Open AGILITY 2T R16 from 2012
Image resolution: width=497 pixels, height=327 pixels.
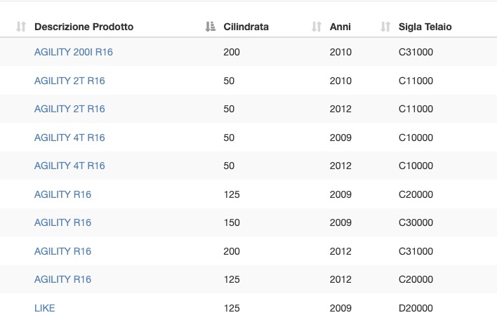(x=69, y=109)
